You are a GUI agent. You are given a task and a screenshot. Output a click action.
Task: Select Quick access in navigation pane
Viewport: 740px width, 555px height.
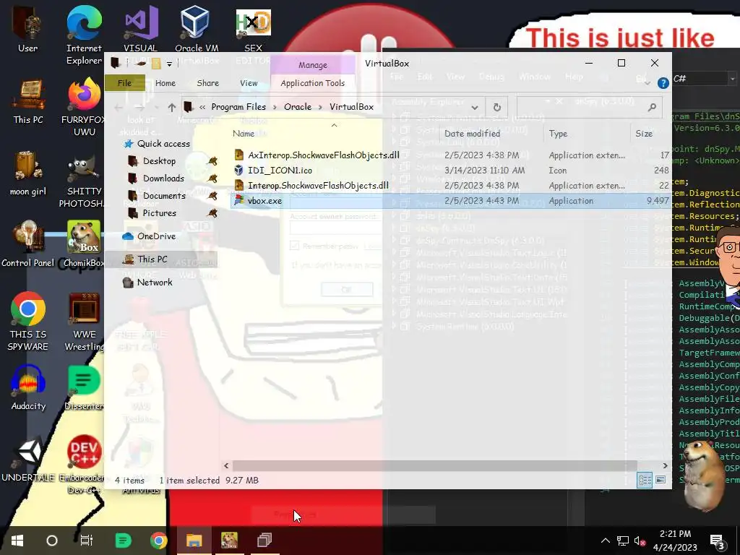(x=163, y=144)
